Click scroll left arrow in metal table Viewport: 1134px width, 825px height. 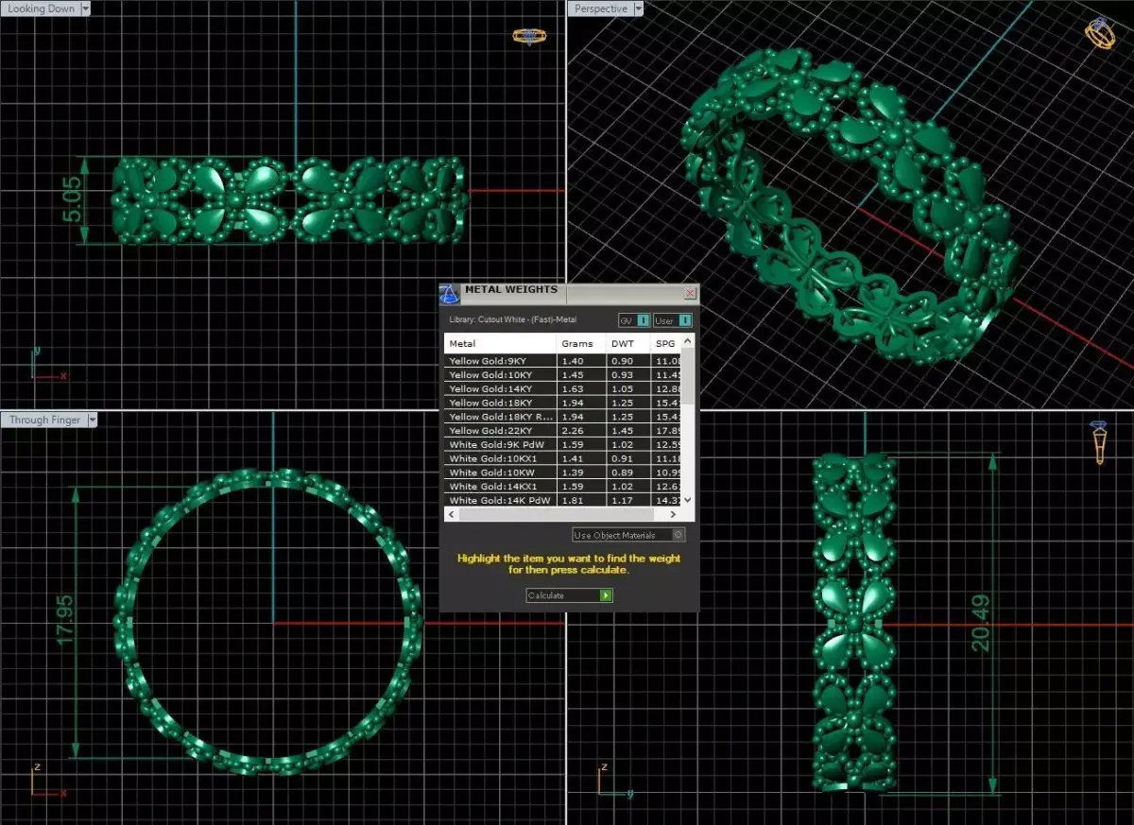pos(451,514)
